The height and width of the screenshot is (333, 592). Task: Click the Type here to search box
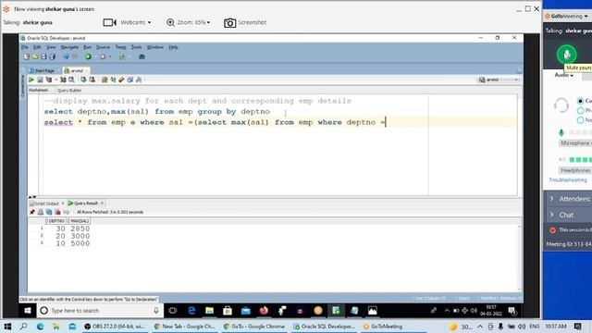click(x=101, y=311)
